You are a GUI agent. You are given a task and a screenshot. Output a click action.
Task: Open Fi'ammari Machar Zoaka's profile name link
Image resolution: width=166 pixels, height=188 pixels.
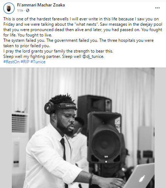tap(41, 5)
